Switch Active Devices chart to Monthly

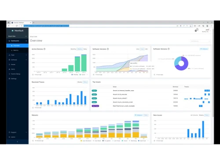[x=73, y=49]
